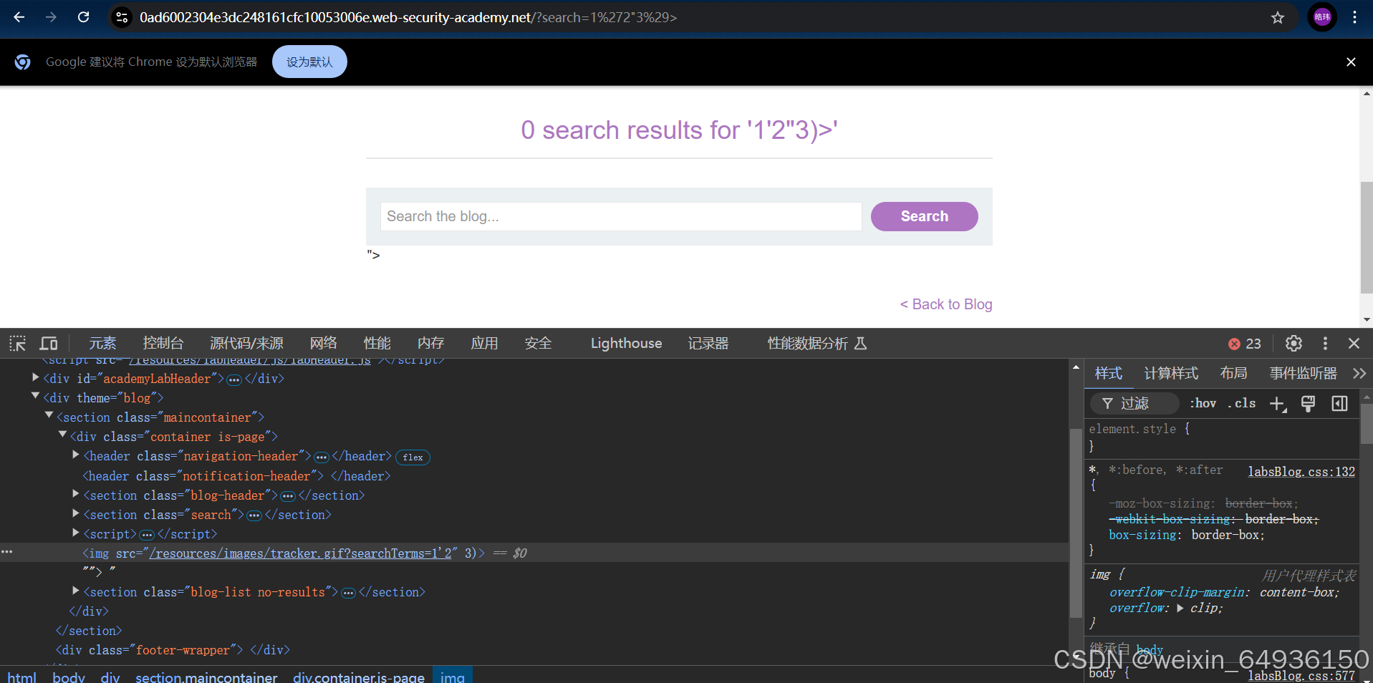Screen dimensions: 1373x683
Task: Open the 应用 tab
Action: [485, 344]
